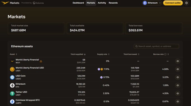Click USD1 total borrowed 149.76M
Image resolution: width=191 pixels, height=106 pixels.
click(x=135, y=68)
